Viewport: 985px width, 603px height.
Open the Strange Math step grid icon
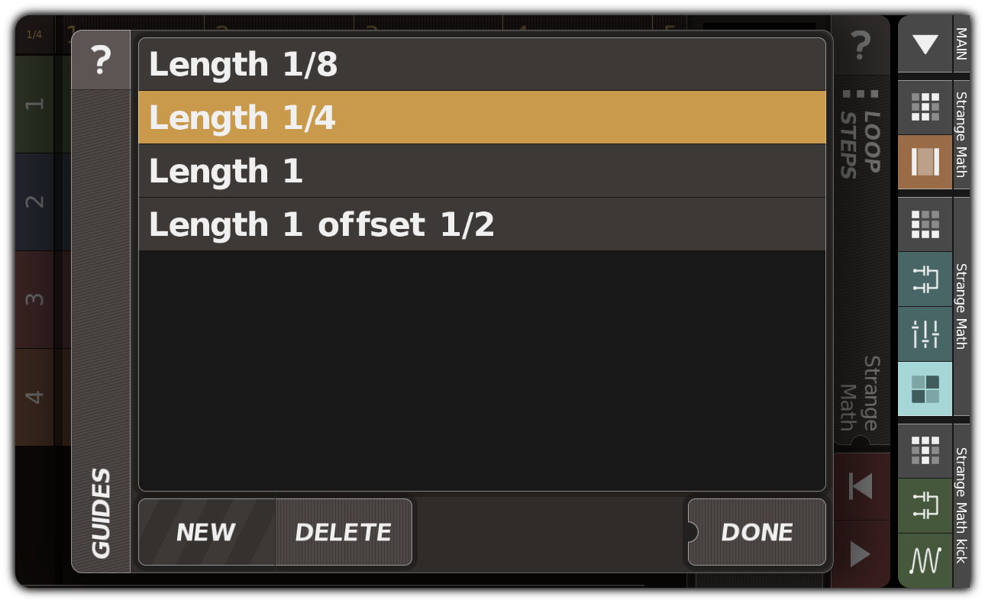point(925,108)
